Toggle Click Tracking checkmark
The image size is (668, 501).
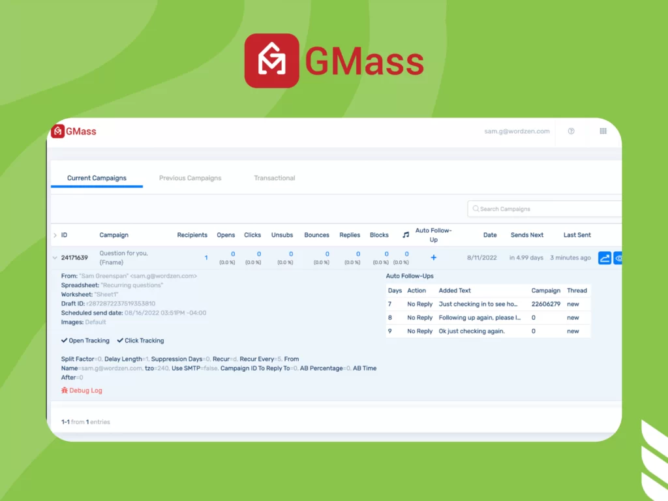121,340
